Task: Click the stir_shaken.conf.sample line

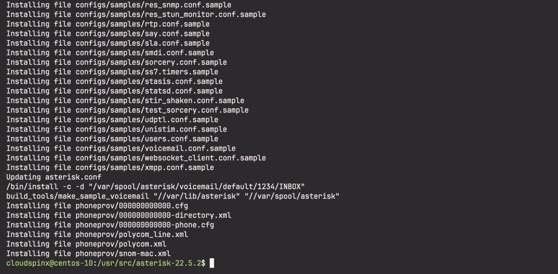Action: 125,101
